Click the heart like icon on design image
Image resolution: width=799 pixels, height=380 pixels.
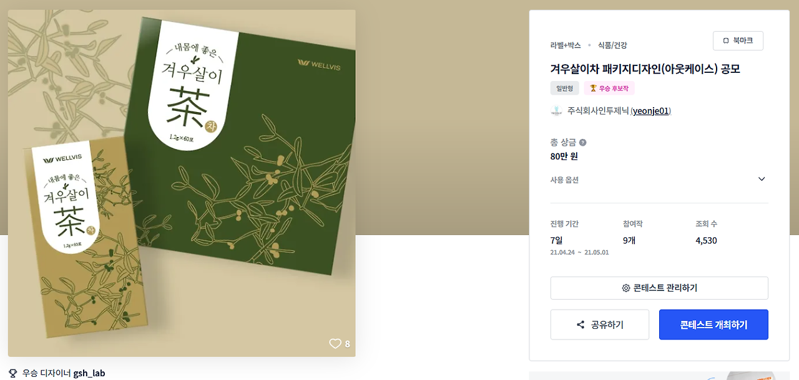(x=335, y=343)
